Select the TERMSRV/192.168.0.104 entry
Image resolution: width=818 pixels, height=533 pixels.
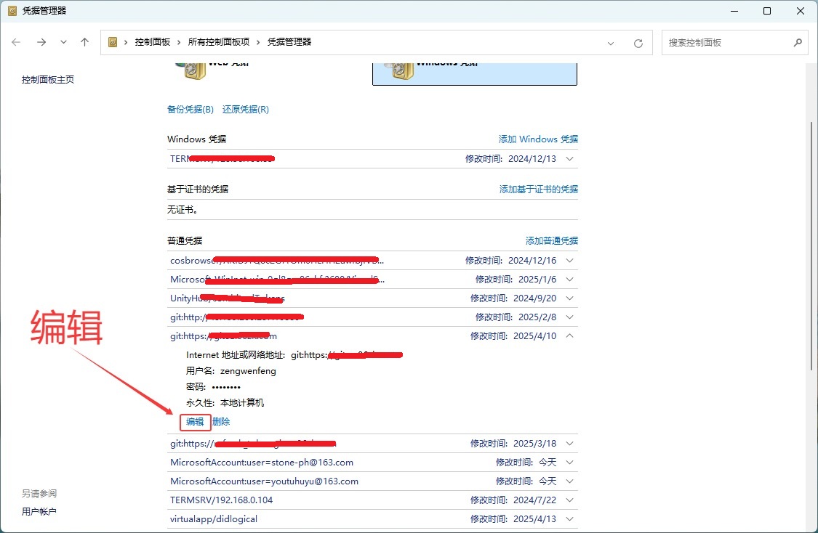pyautogui.click(x=221, y=500)
